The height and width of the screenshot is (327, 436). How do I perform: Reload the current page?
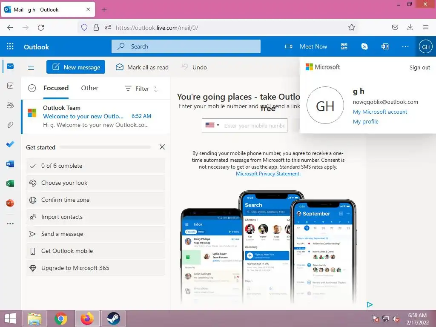coord(41,28)
